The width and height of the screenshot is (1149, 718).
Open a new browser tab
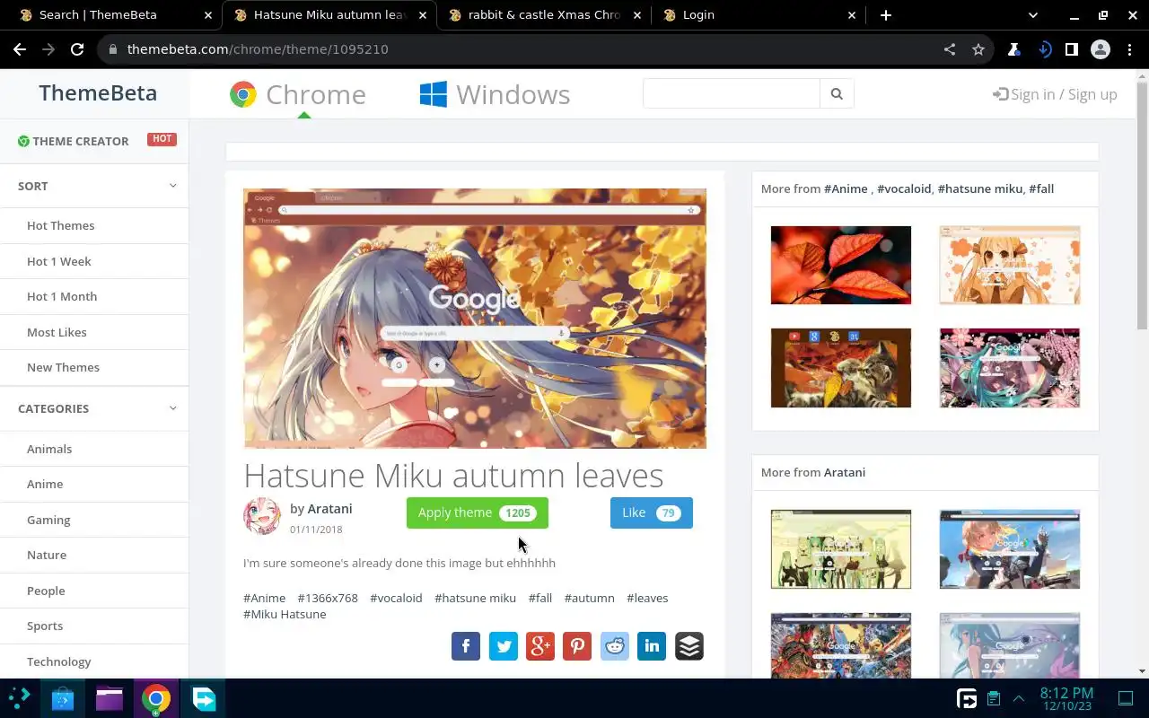tap(886, 15)
